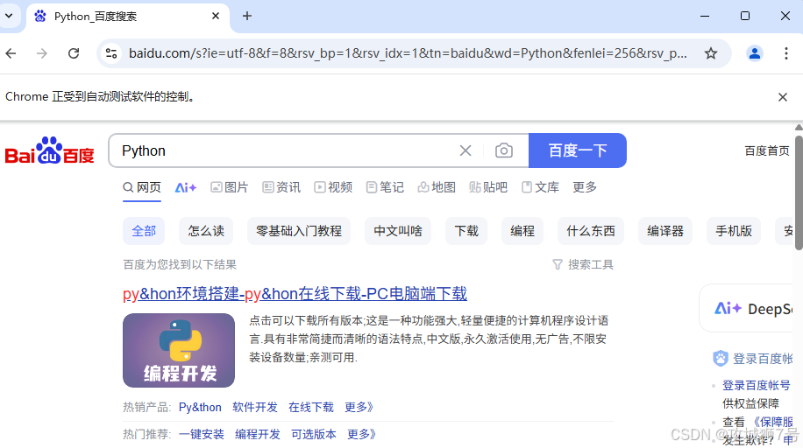This screenshot has height=448, width=803.
Task: Reload the Baidu search page
Action: [74, 53]
